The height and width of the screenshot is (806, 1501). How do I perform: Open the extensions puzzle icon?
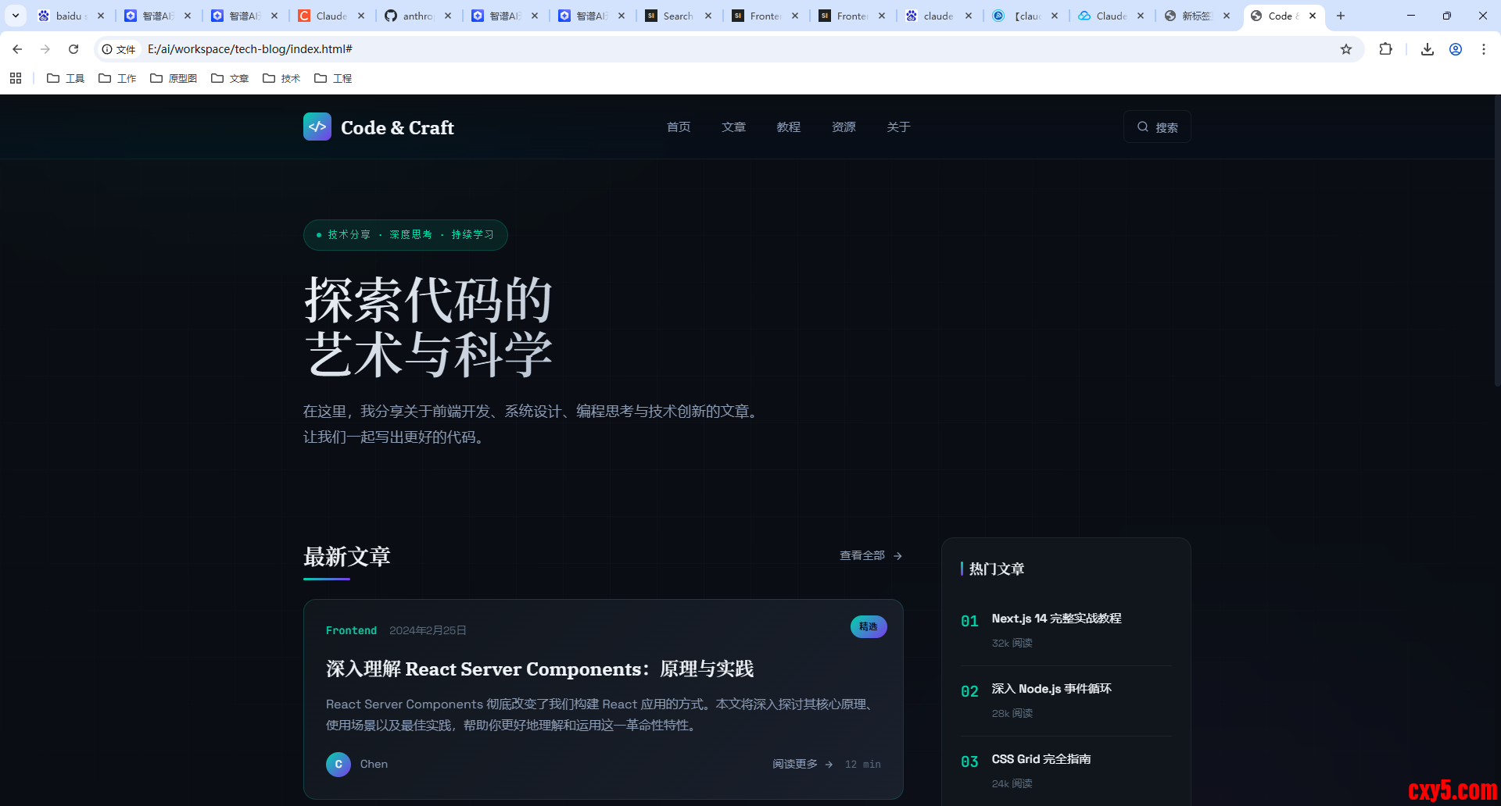(x=1385, y=49)
